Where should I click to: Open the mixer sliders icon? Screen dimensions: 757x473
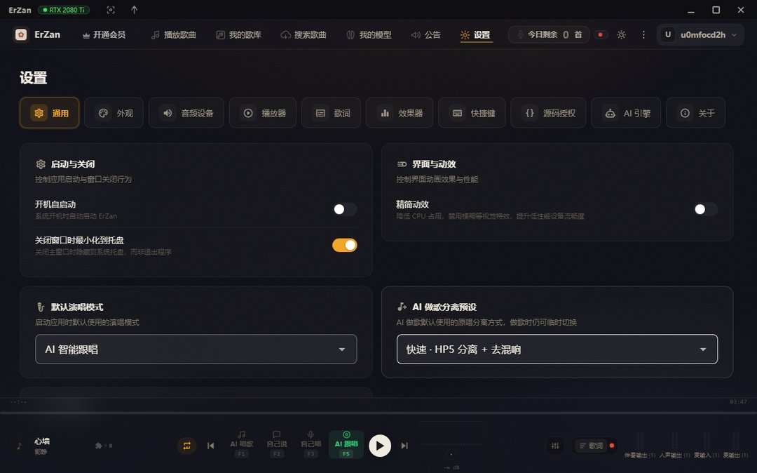point(555,446)
